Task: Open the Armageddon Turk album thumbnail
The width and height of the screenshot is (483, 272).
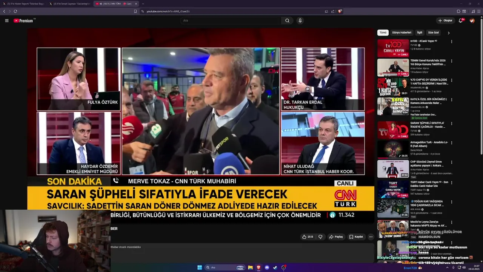Action: (x=393, y=149)
